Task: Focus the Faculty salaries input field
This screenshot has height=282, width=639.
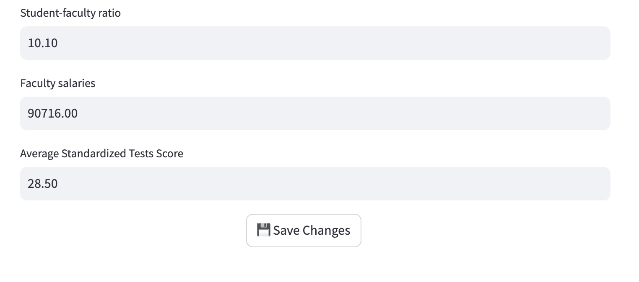Action: (x=315, y=113)
